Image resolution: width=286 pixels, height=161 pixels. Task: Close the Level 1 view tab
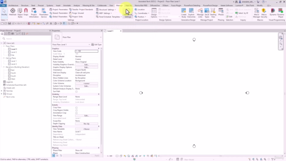pos(121,31)
